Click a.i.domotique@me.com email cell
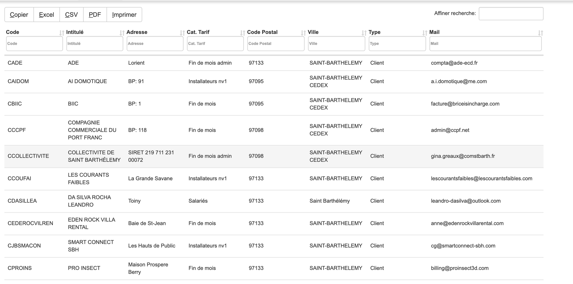The width and height of the screenshot is (573, 284). coord(459,81)
